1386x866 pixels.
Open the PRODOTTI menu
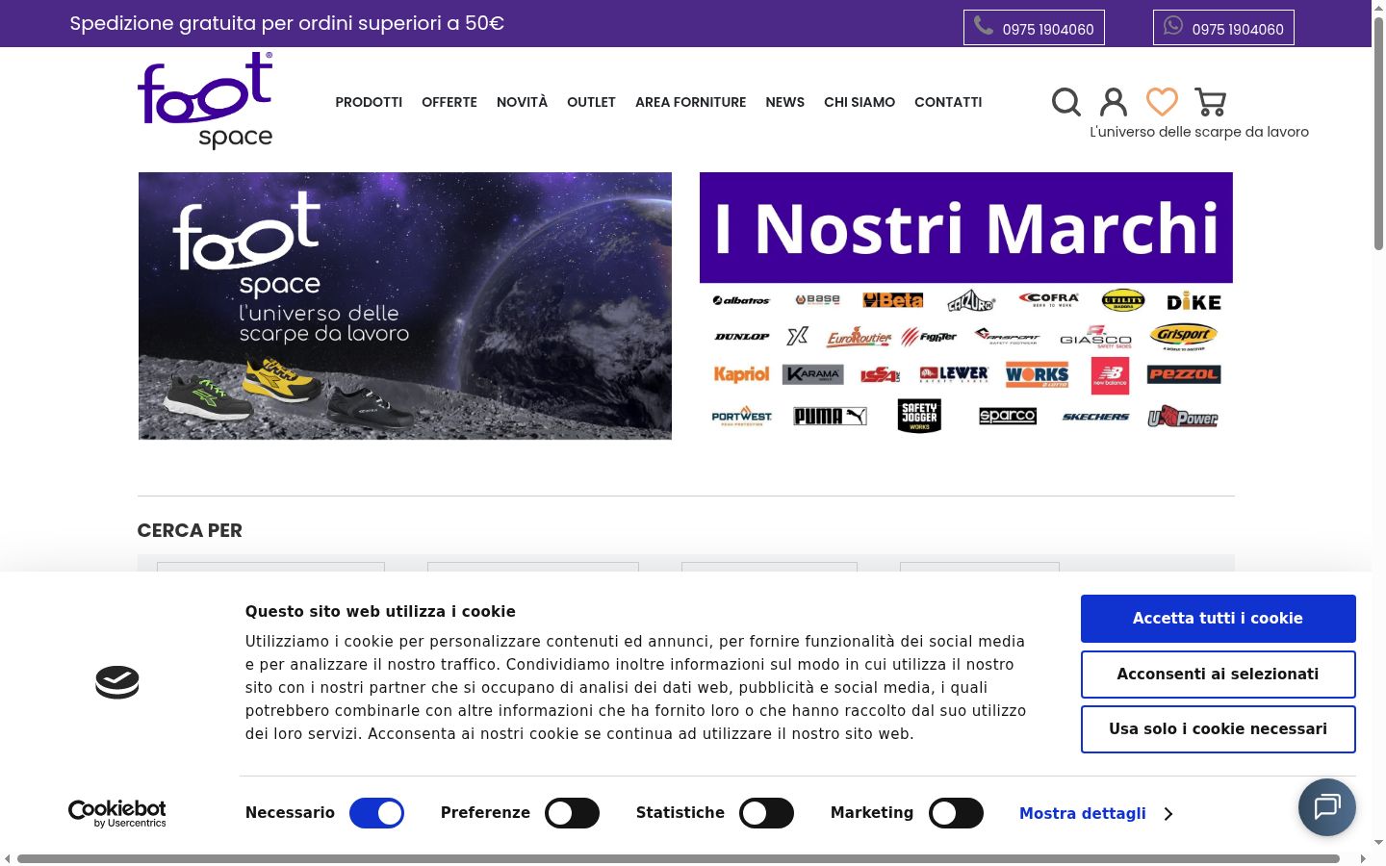pos(369,102)
